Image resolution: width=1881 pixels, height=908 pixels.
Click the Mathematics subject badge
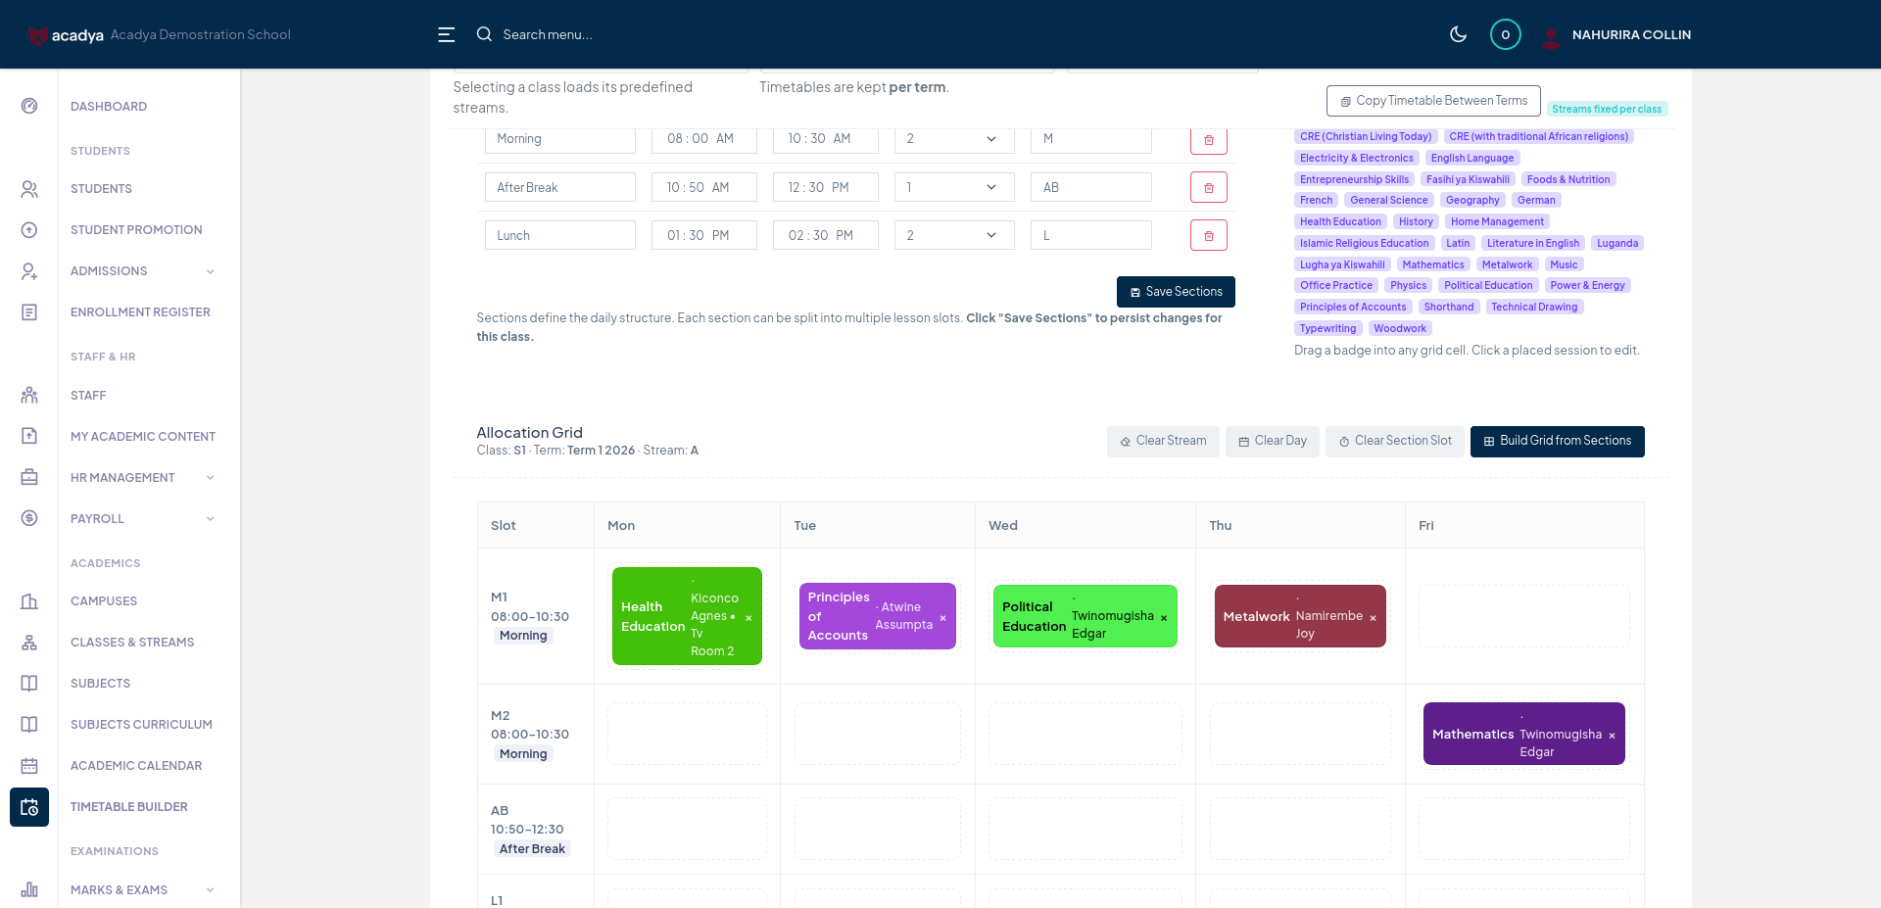tap(1433, 263)
